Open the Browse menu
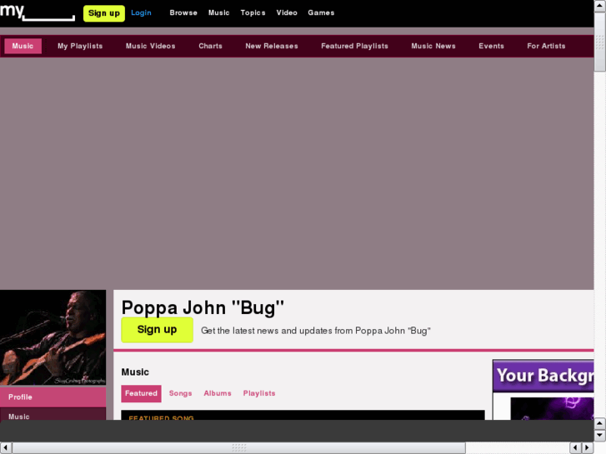The height and width of the screenshot is (454, 606). pyautogui.click(x=183, y=12)
